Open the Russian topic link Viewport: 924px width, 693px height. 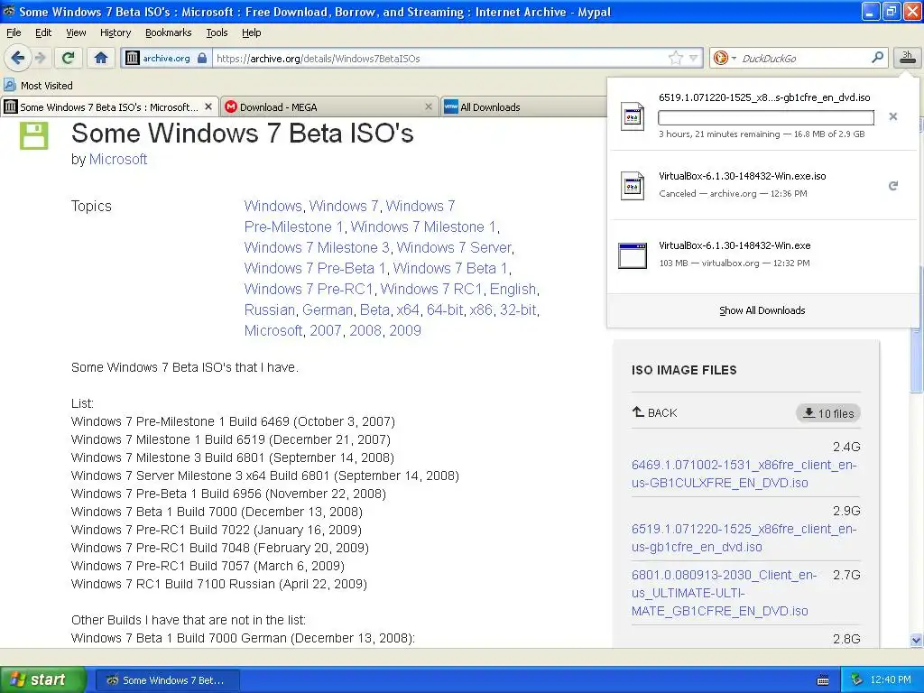pos(269,310)
